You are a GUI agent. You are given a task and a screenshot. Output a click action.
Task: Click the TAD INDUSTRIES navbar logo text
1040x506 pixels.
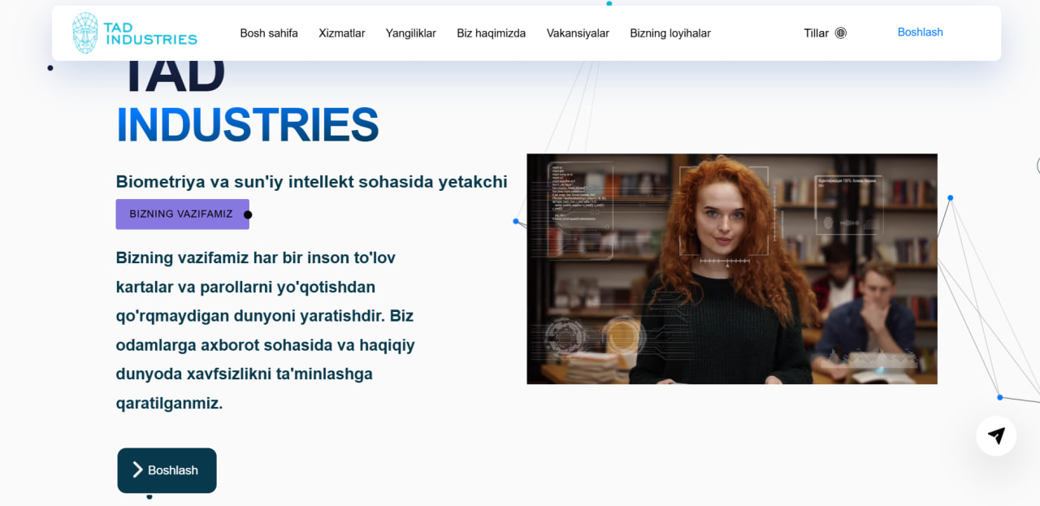tap(150, 33)
